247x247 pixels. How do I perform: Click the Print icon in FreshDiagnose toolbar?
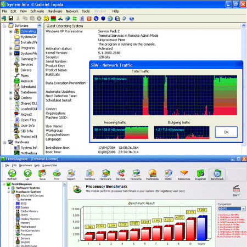pos(57,175)
